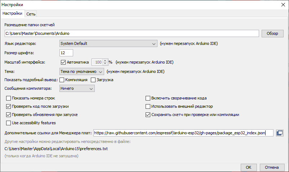This screenshot has width=289, height=172.
Task: Switch to the Сеть tab
Action: 31,14
